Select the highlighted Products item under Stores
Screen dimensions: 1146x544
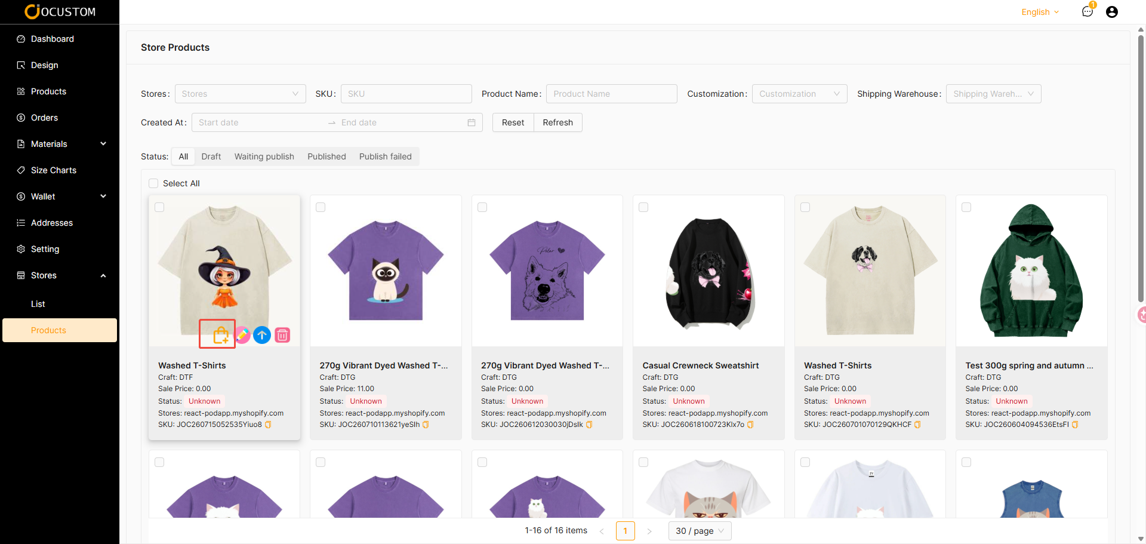click(60, 330)
